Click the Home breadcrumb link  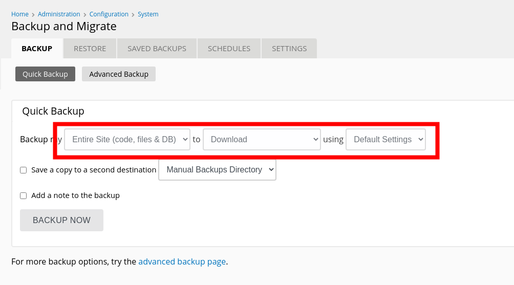[20, 14]
